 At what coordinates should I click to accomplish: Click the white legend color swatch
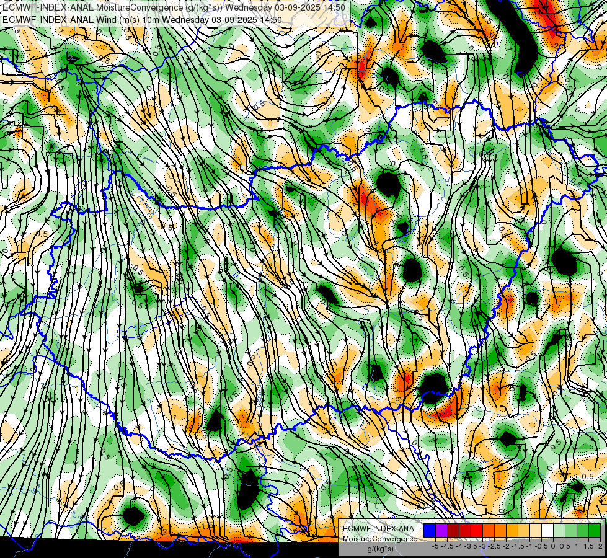(x=547, y=530)
